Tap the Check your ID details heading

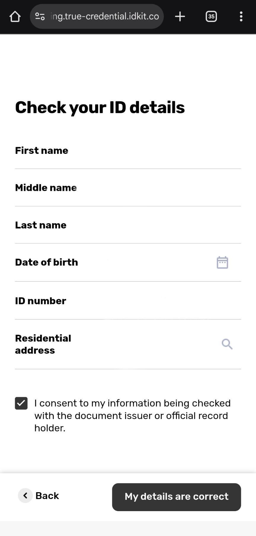(x=100, y=107)
